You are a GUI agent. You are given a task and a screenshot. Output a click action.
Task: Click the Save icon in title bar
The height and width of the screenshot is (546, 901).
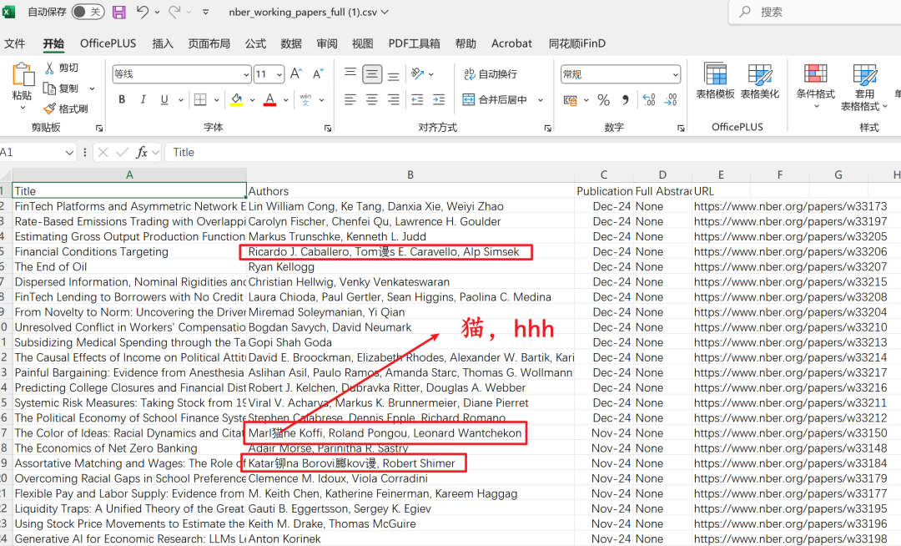(x=119, y=12)
